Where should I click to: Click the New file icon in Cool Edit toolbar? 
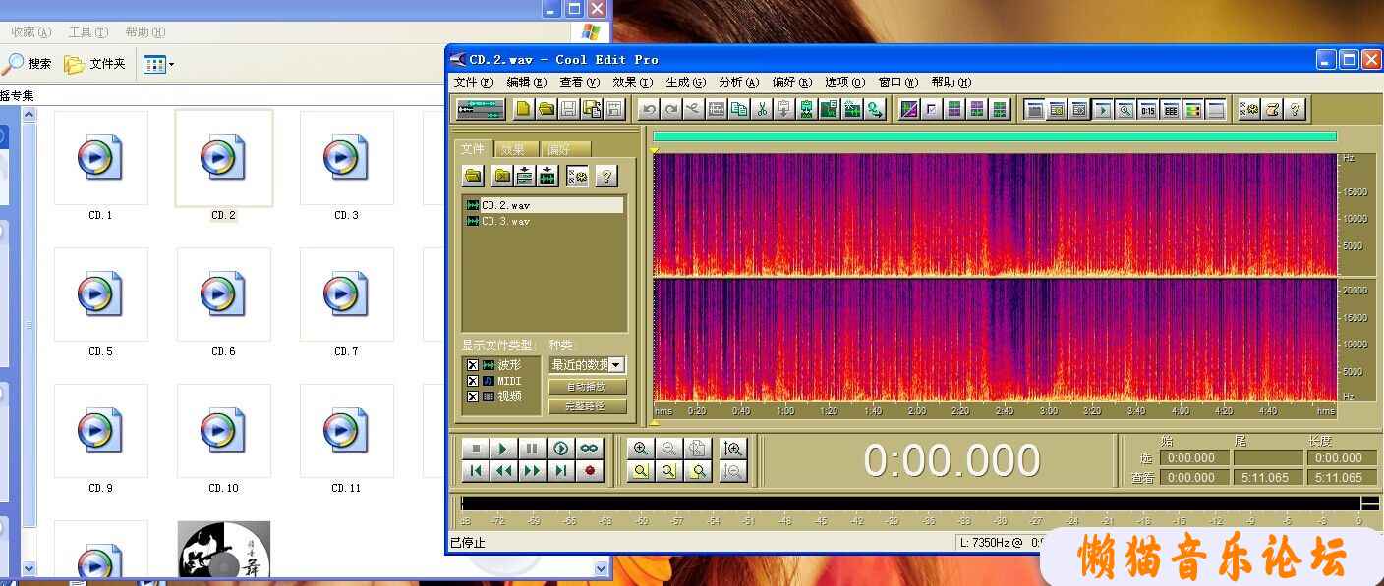(524, 109)
